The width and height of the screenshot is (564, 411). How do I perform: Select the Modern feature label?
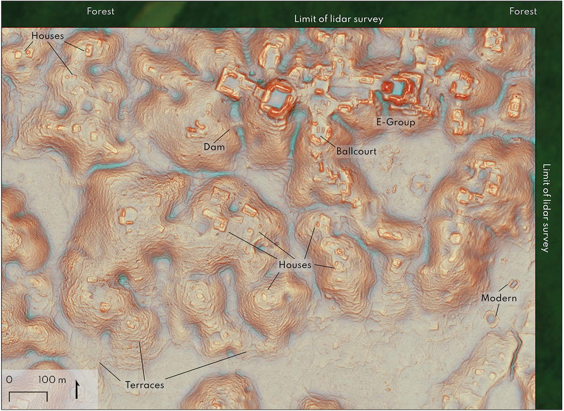(x=499, y=298)
